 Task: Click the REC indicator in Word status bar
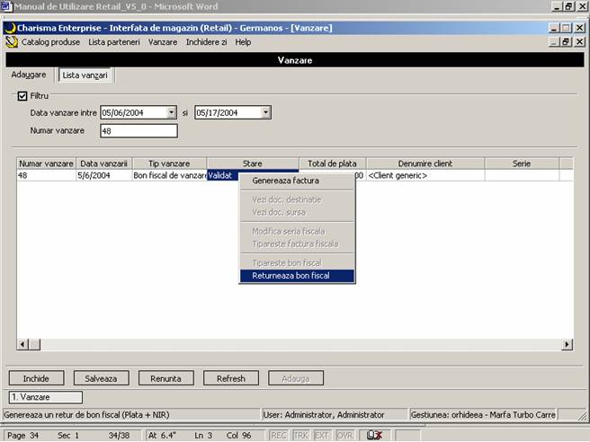(279, 435)
